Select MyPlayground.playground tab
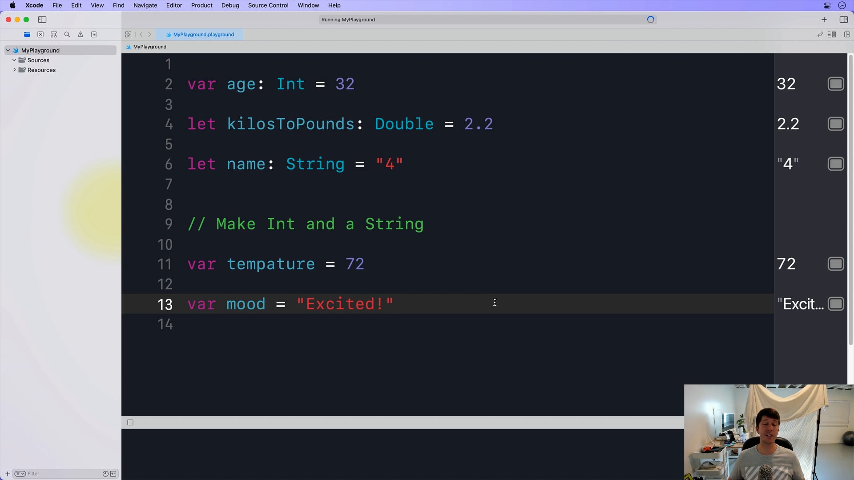 click(x=199, y=35)
